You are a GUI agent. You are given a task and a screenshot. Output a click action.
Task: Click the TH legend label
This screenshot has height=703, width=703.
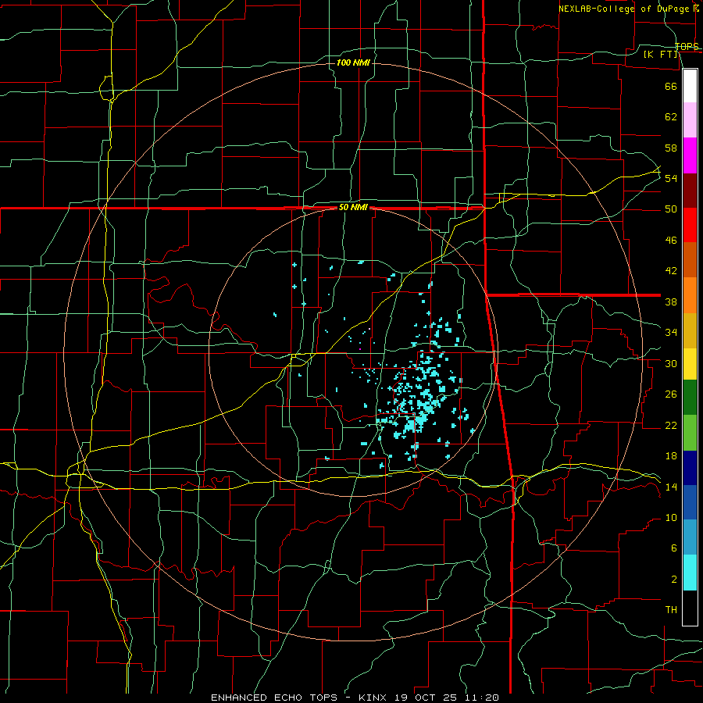(x=671, y=610)
